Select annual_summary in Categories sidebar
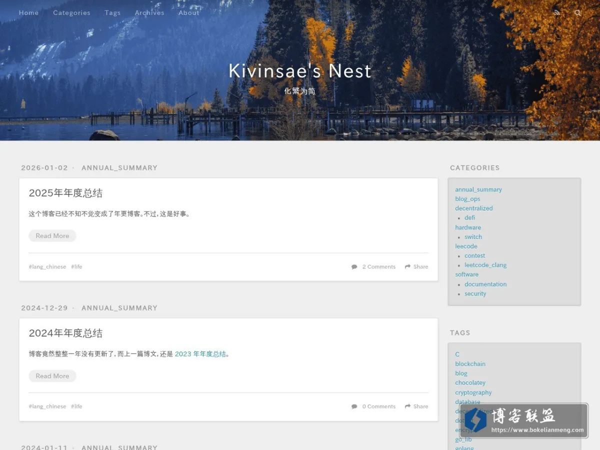This screenshot has height=450, width=600. coord(478,189)
